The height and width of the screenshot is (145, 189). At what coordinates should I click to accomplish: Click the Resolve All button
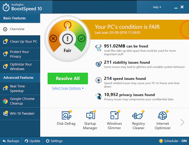click(68, 78)
